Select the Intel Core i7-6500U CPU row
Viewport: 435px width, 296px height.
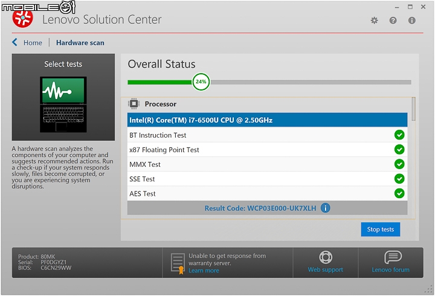tap(267, 120)
